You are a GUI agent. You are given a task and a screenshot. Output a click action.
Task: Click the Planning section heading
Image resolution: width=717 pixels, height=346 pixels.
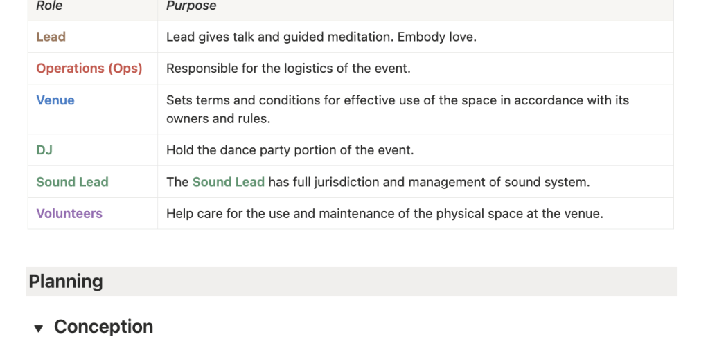tap(66, 282)
